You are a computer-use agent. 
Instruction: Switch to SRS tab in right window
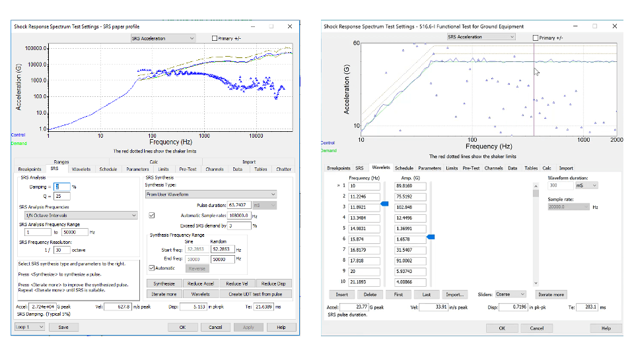tap(359, 168)
